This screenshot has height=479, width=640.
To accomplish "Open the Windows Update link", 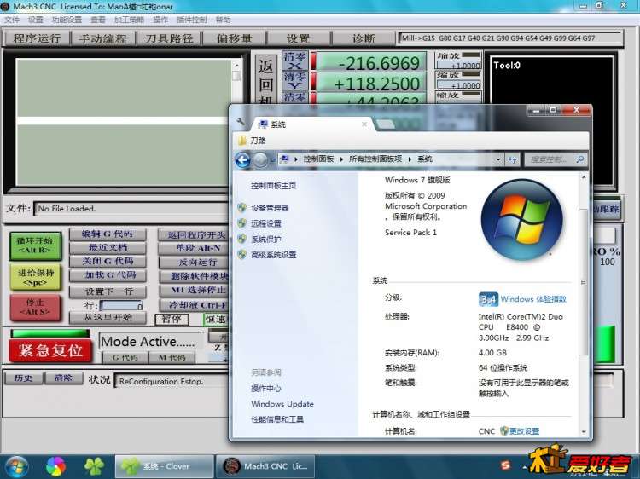I will pyautogui.click(x=282, y=404).
